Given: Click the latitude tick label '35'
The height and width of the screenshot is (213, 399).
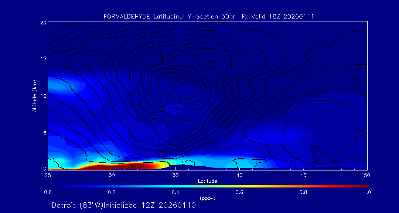Looking at the screenshot, I should coord(175,175).
